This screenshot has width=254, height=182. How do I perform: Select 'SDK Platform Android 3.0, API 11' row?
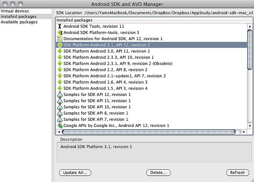tap(152, 51)
